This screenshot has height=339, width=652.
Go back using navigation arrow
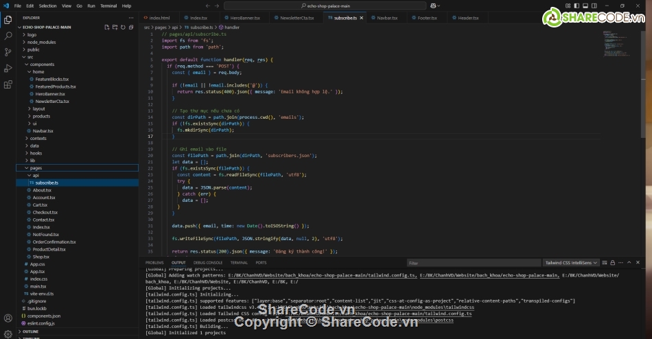pos(208,5)
